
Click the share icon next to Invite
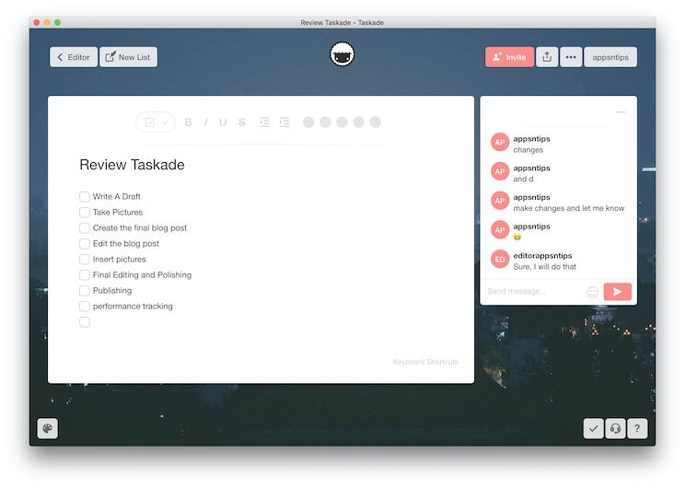(547, 57)
